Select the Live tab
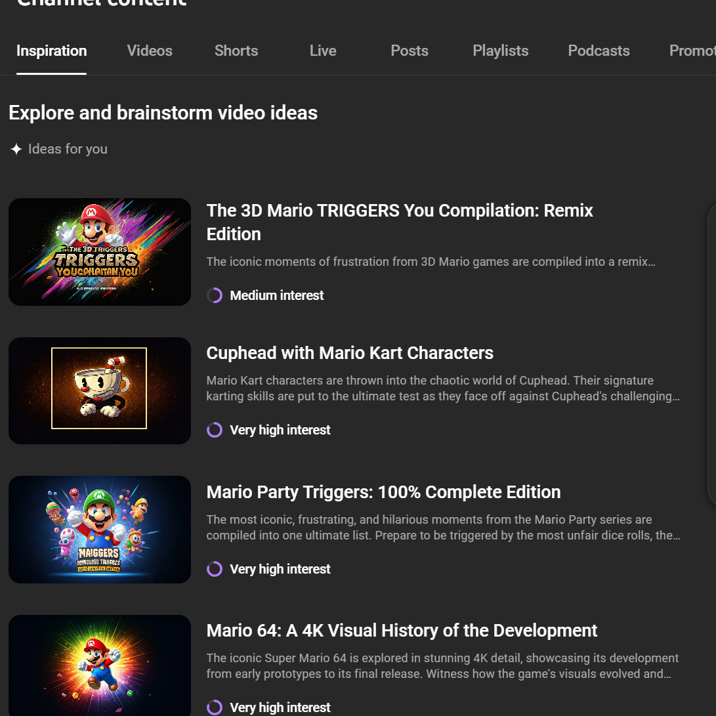 323,51
